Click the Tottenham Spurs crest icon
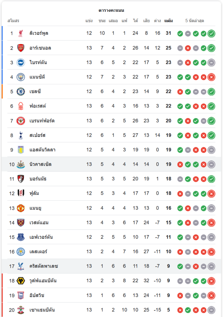 click(21, 135)
